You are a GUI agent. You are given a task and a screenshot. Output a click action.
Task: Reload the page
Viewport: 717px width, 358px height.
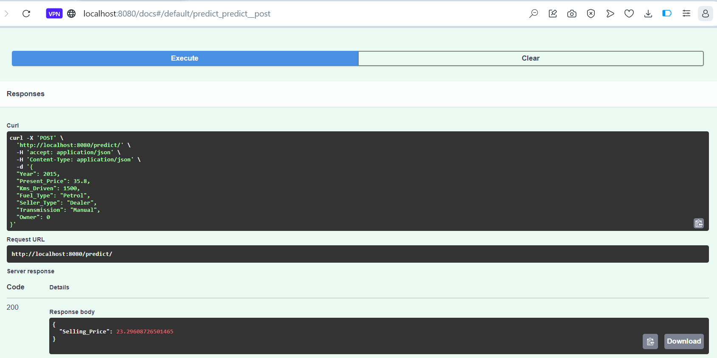[x=26, y=14]
